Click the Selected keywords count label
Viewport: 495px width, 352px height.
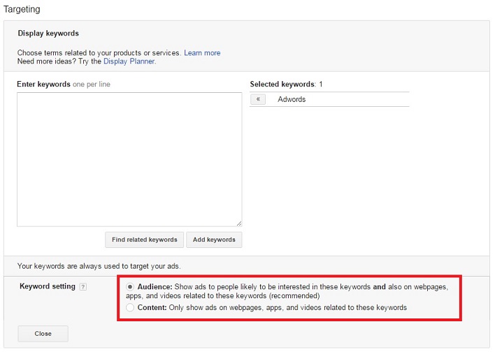point(286,85)
